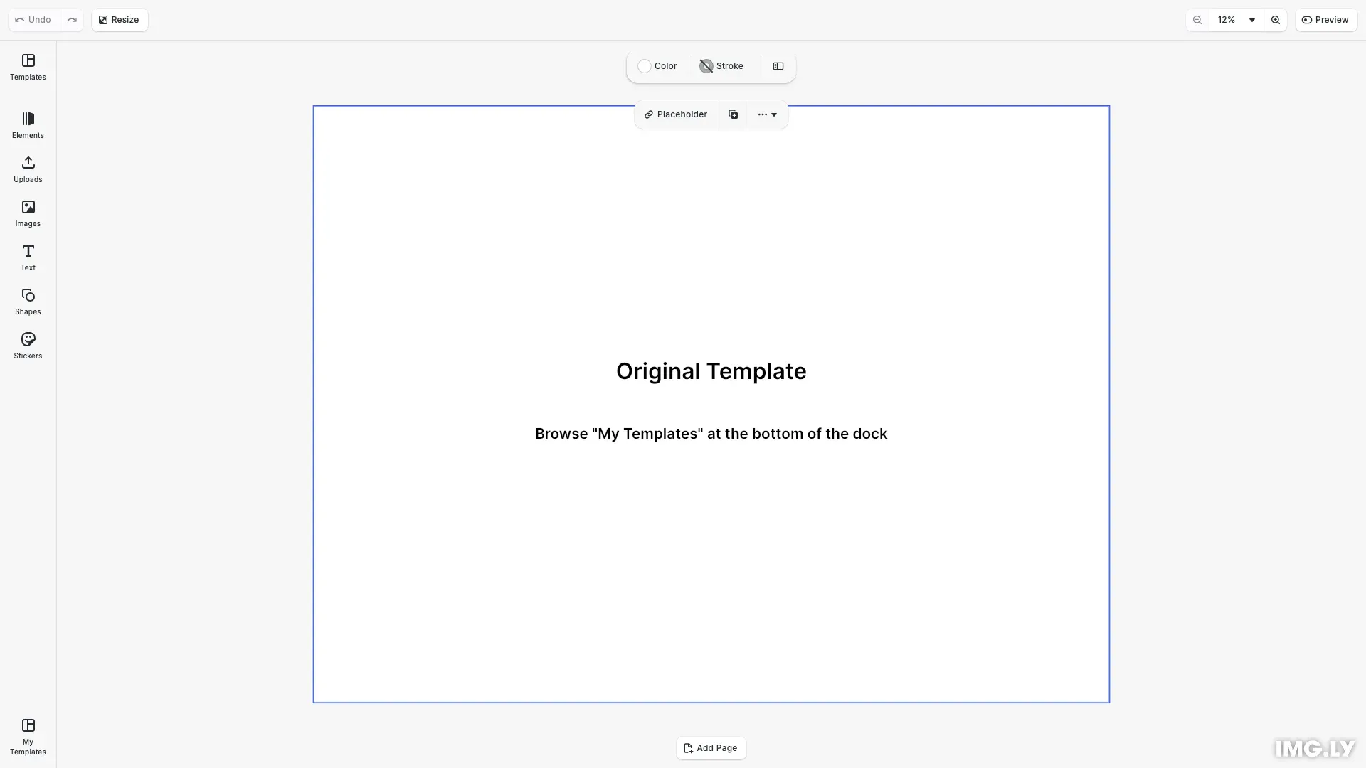
Task: Click the Resize button
Action: click(119, 19)
